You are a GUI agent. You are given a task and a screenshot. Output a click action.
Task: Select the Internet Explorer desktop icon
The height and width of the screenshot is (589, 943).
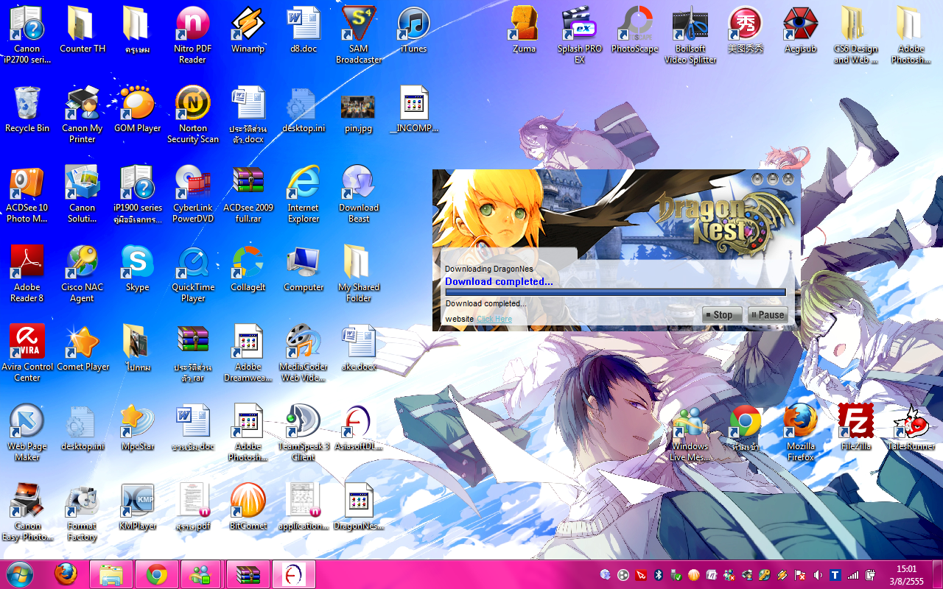pos(304,194)
